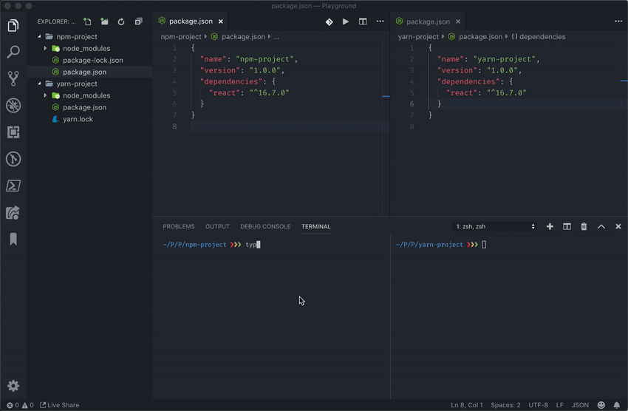
Task: Focus the npm-project terminal pane
Action: point(271,317)
